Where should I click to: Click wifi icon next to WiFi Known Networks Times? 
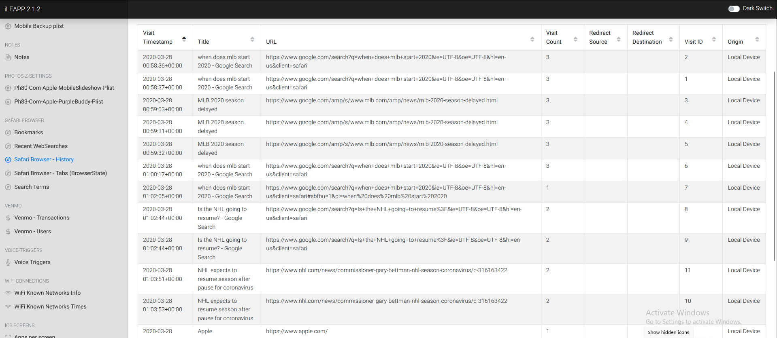[8, 307]
